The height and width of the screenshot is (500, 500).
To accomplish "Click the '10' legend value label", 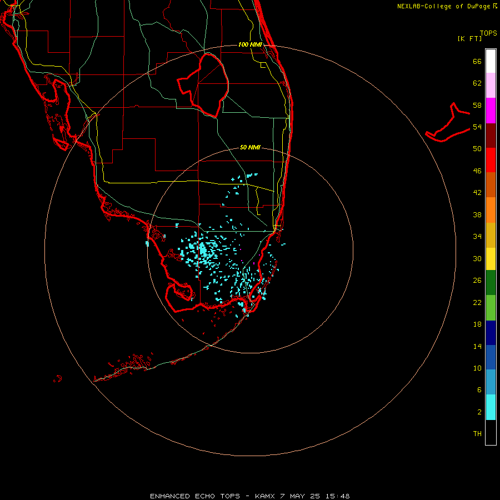I will click(x=477, y=368).
